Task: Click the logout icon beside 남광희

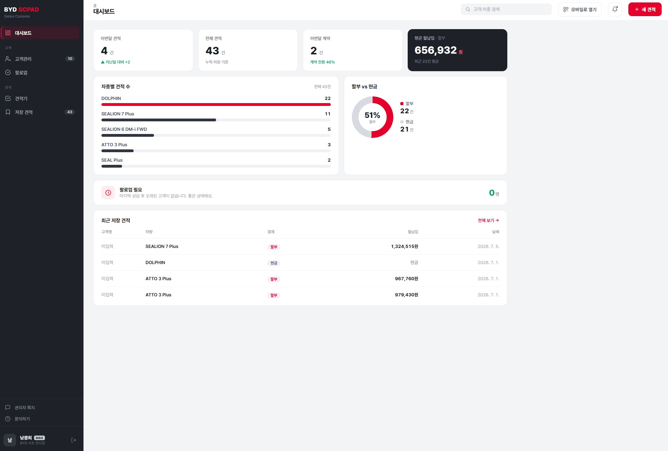Action: click(74, 440)
